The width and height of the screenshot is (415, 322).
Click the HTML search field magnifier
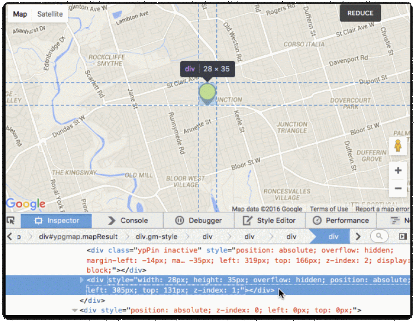tap(379, 236)
